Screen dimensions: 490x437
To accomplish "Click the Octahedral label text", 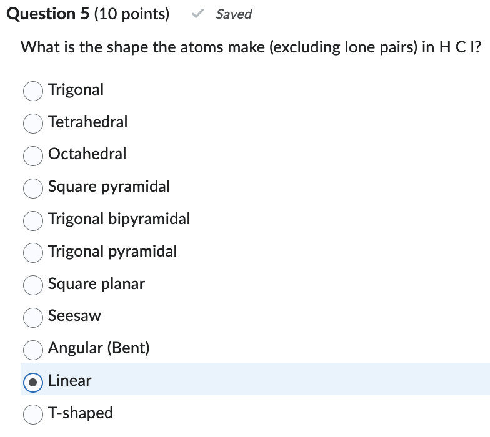I will 87,154.
